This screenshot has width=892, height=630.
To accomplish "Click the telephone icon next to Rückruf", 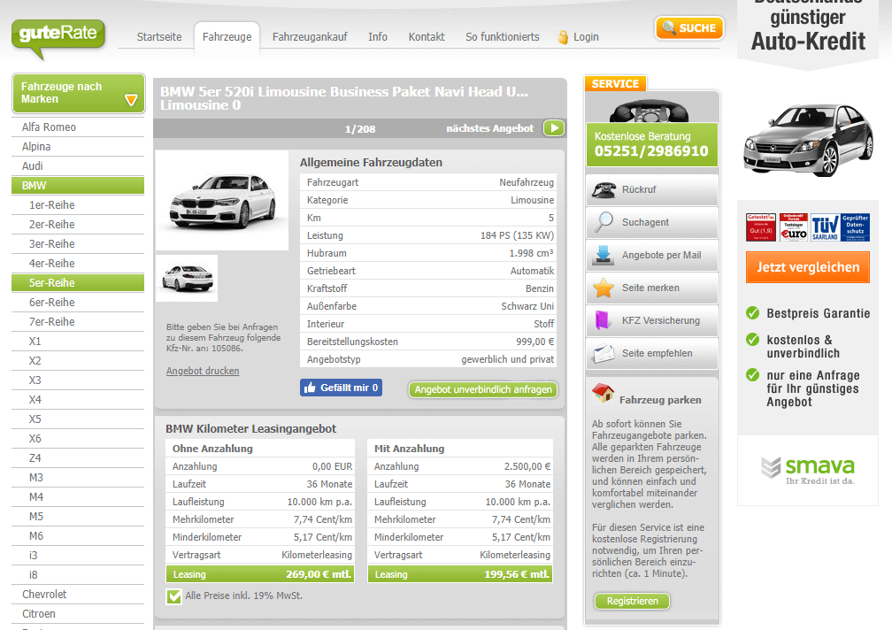I will [604, 189].
